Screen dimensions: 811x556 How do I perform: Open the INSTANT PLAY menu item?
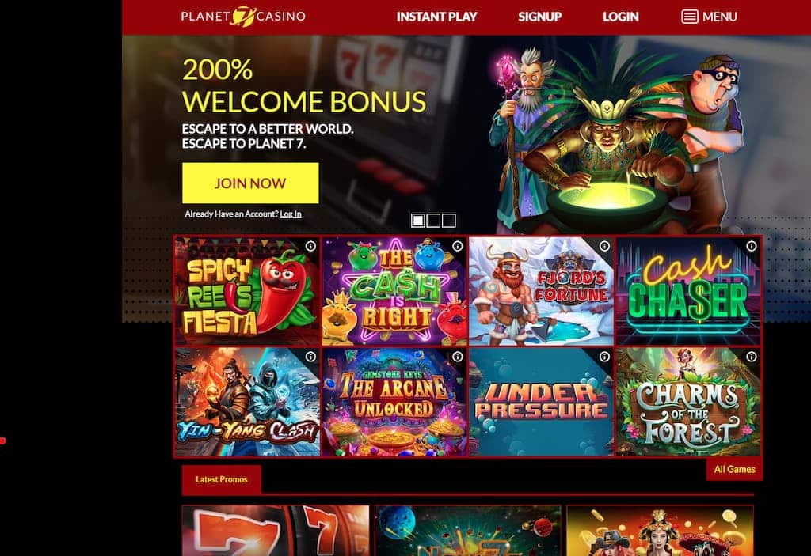tap(436, 17)
